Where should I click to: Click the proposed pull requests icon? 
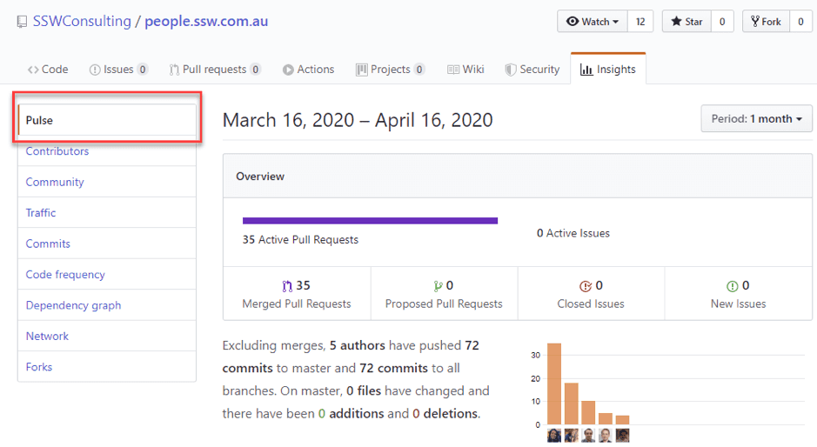pyautogui.click(x=438, y=285)
